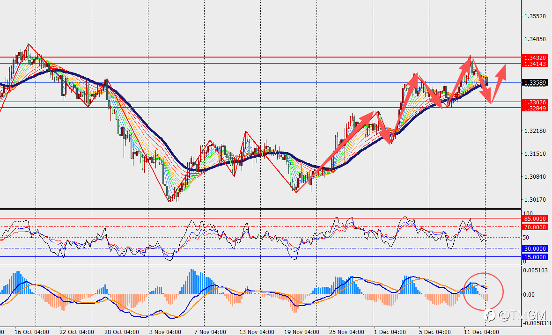Click the red circle on MACD panel
Viewport: 552px width, 335px height.
click(483, 291)
